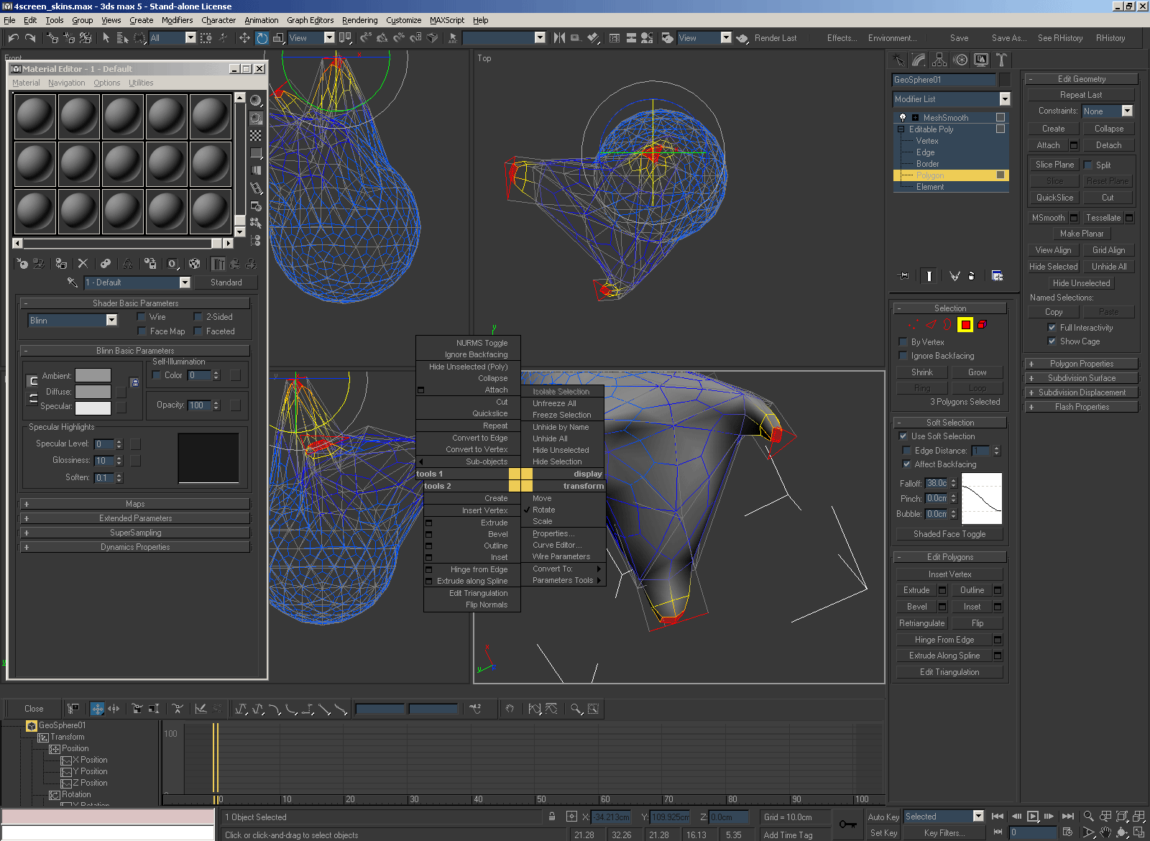Open the Modifiers menu
This screenshot has height=841, width=1150.
tap(177, 20)
